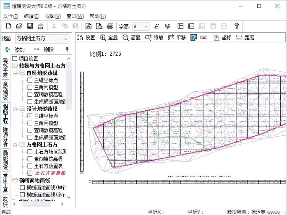Check the 项目设置 checkbox
Screen dimensions: 287x215
15,59
